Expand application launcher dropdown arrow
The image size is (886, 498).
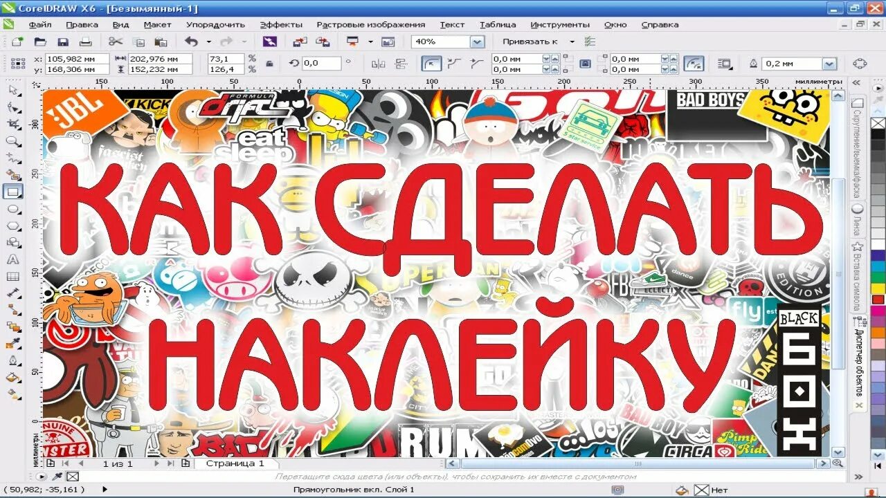(x=370, y=41)
